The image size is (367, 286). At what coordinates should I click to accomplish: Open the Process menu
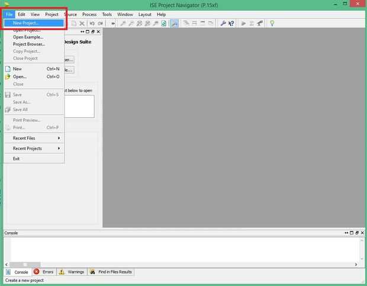pyautogui.click(x=89, y=15)
